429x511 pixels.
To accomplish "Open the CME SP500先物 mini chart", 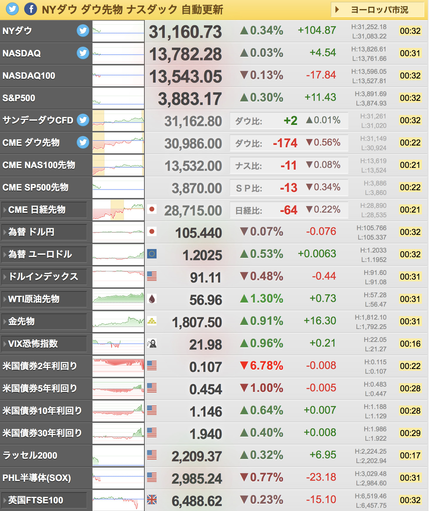I will tap(118, 188).
